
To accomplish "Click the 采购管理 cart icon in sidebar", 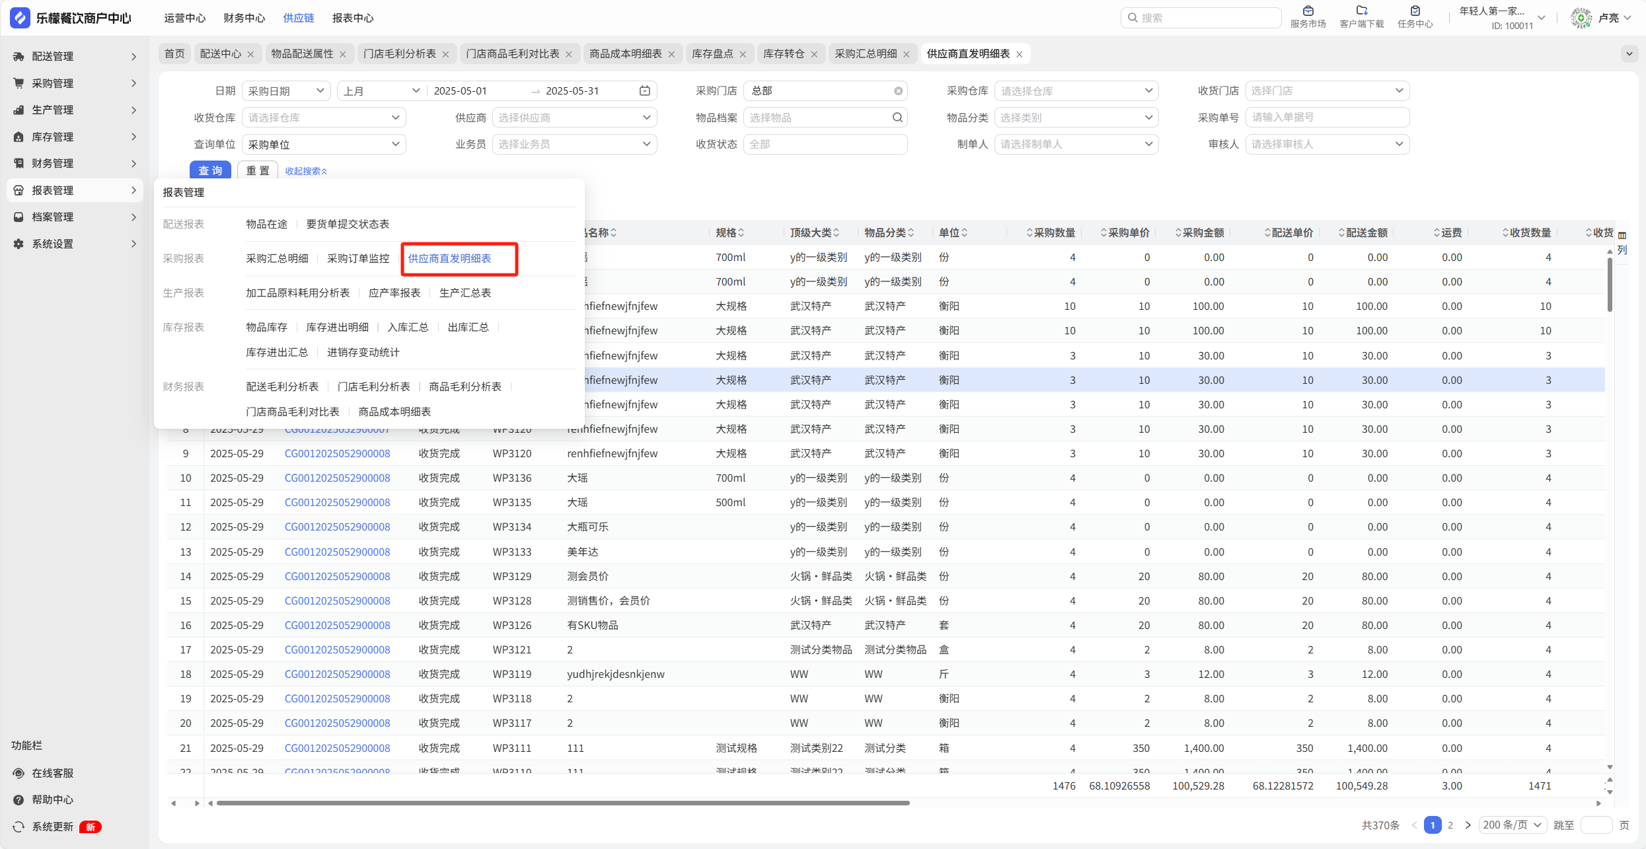I will click(x=19, y=83).
